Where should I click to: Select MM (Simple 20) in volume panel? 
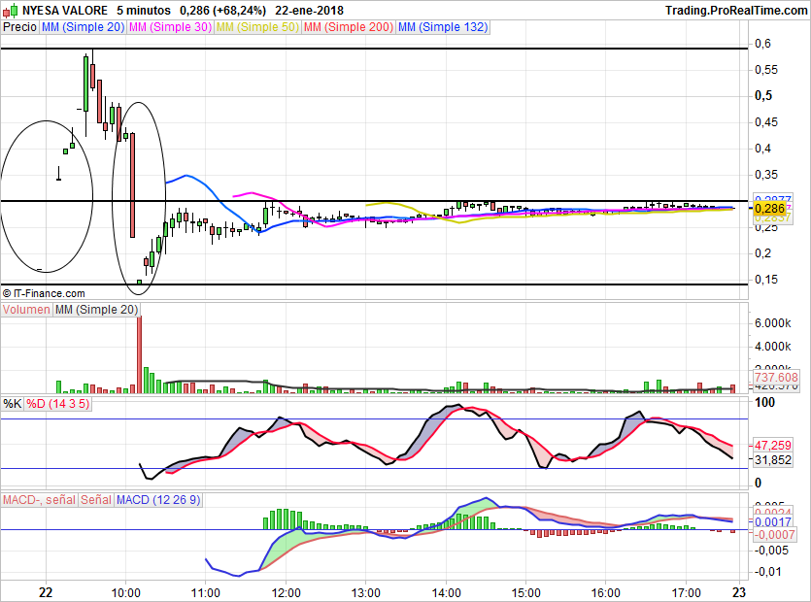coord(96,309)
